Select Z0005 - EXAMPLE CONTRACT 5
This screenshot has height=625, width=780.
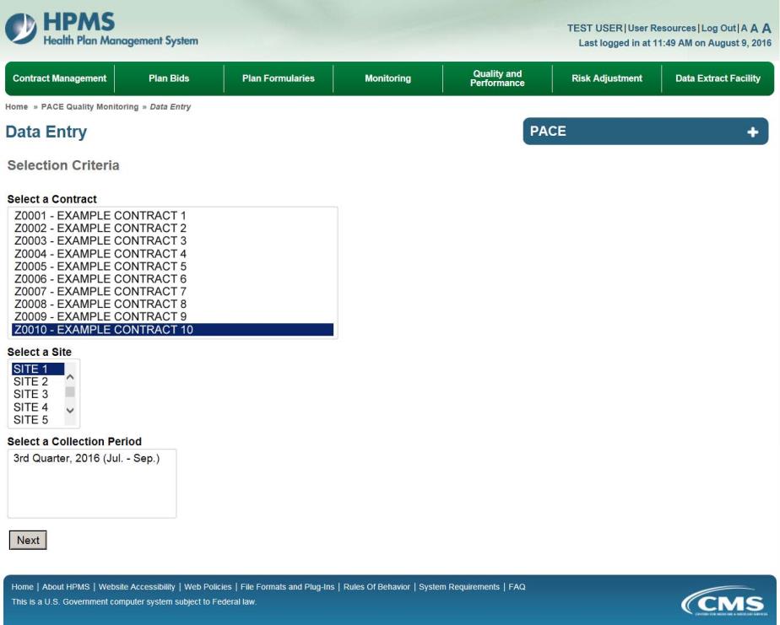172,266
